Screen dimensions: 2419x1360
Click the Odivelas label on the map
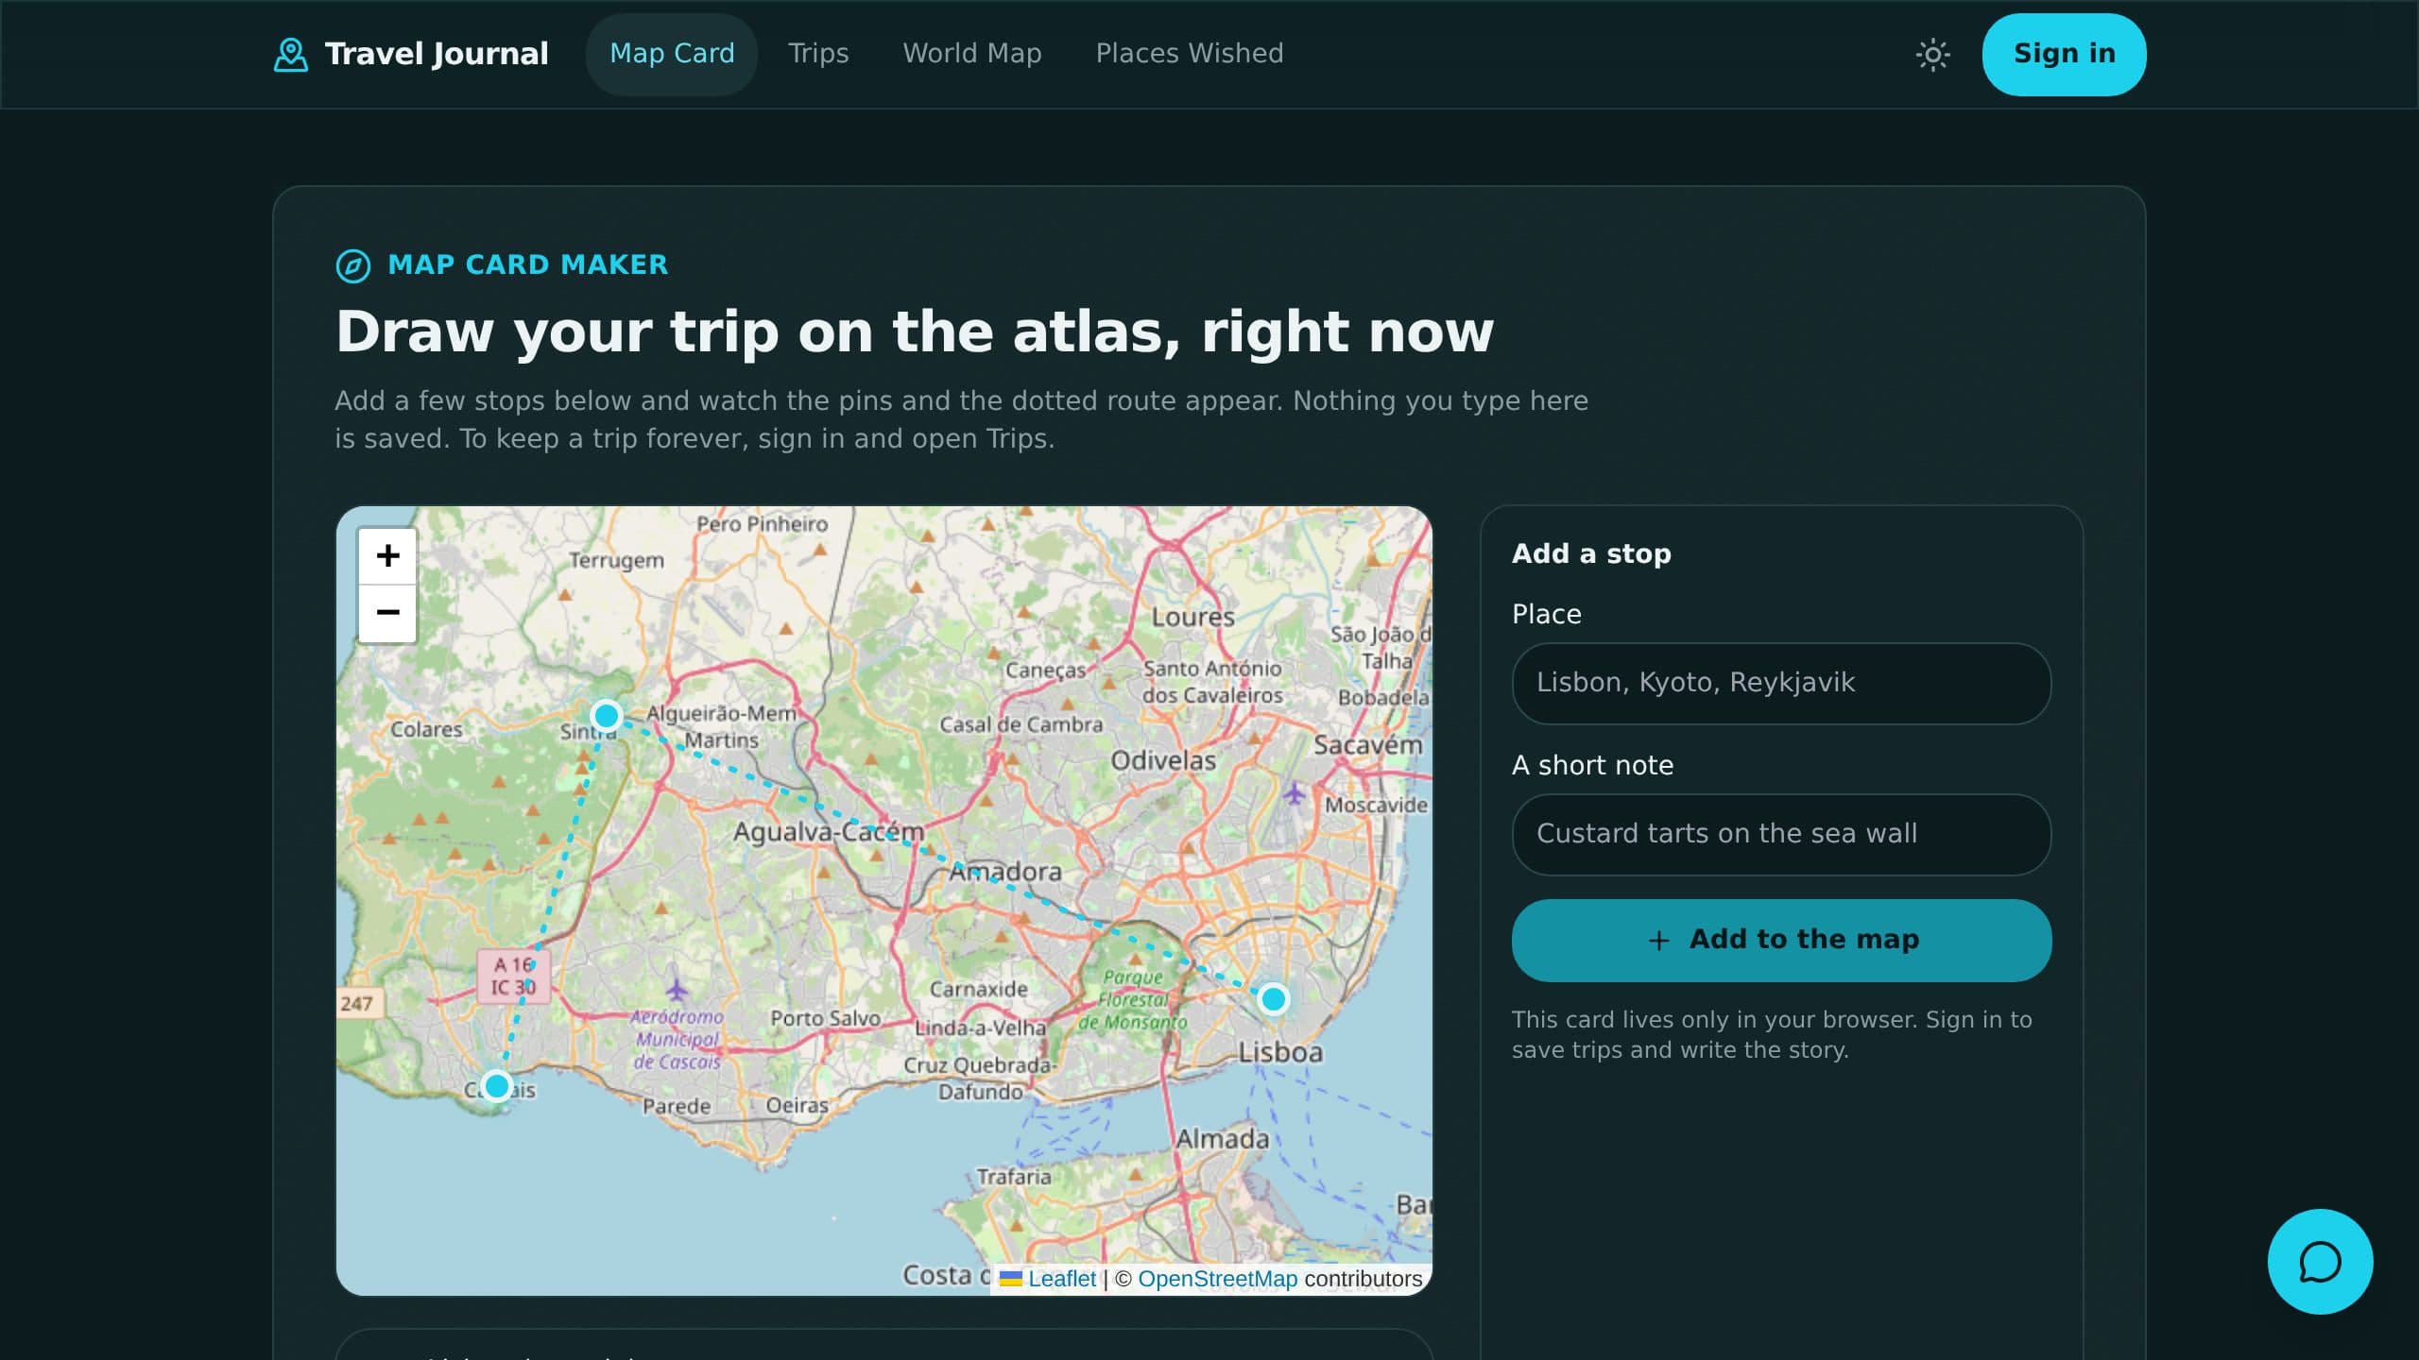point(1163,760)
